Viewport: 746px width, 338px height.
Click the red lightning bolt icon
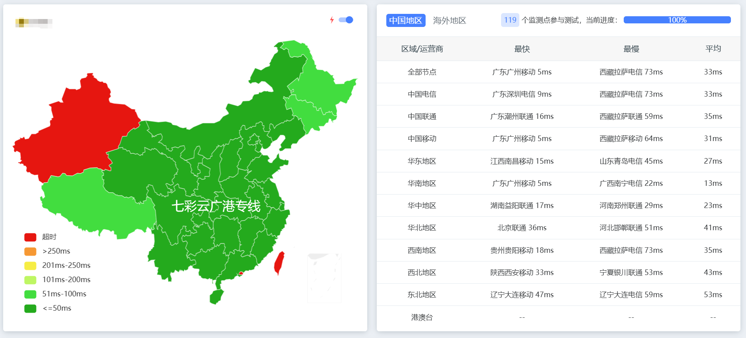click(x=332, y=20)
